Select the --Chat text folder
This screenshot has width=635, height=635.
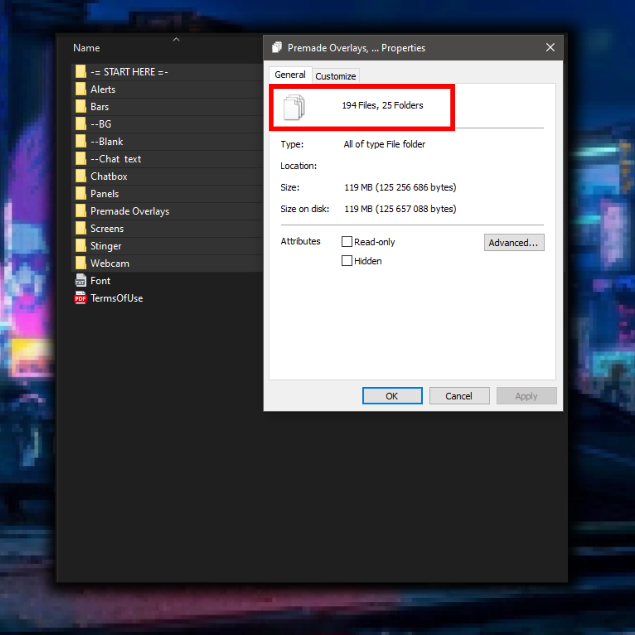click(116, 159)
